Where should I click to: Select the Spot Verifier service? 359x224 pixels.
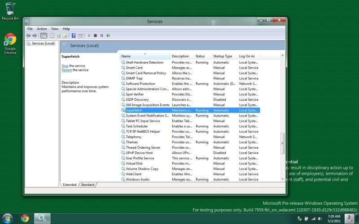point(190,95)
